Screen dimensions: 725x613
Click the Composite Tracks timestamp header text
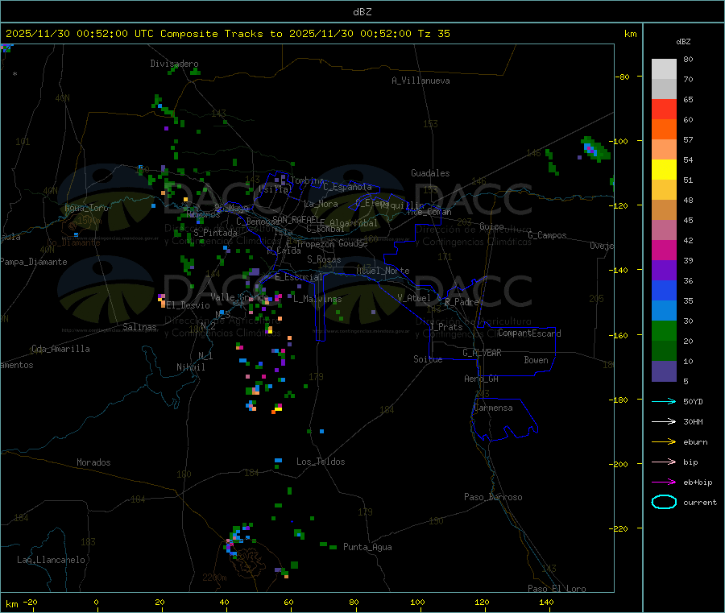(227, 34)
